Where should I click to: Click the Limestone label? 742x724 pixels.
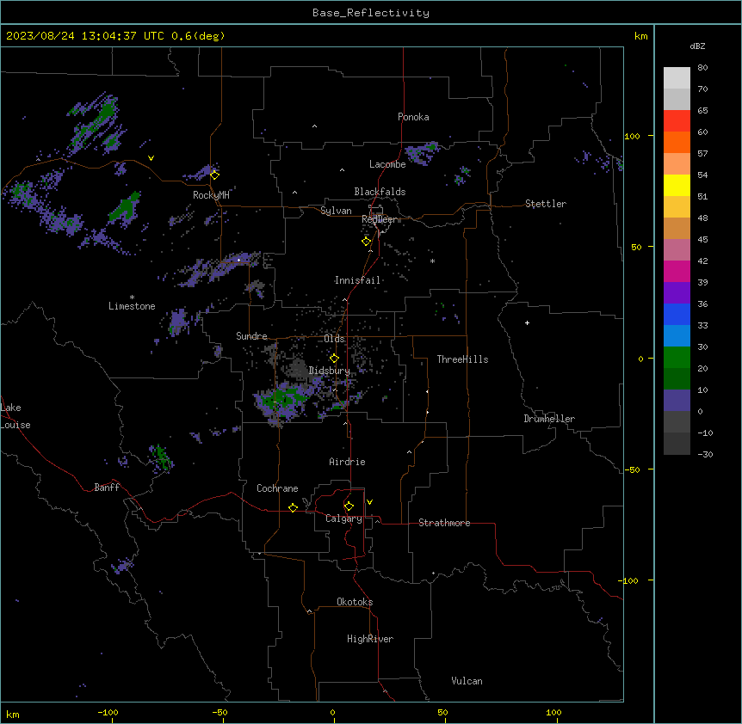pyautogui.click(x=132, y=306)
